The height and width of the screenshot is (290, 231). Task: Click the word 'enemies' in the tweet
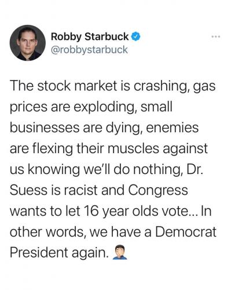173,128
